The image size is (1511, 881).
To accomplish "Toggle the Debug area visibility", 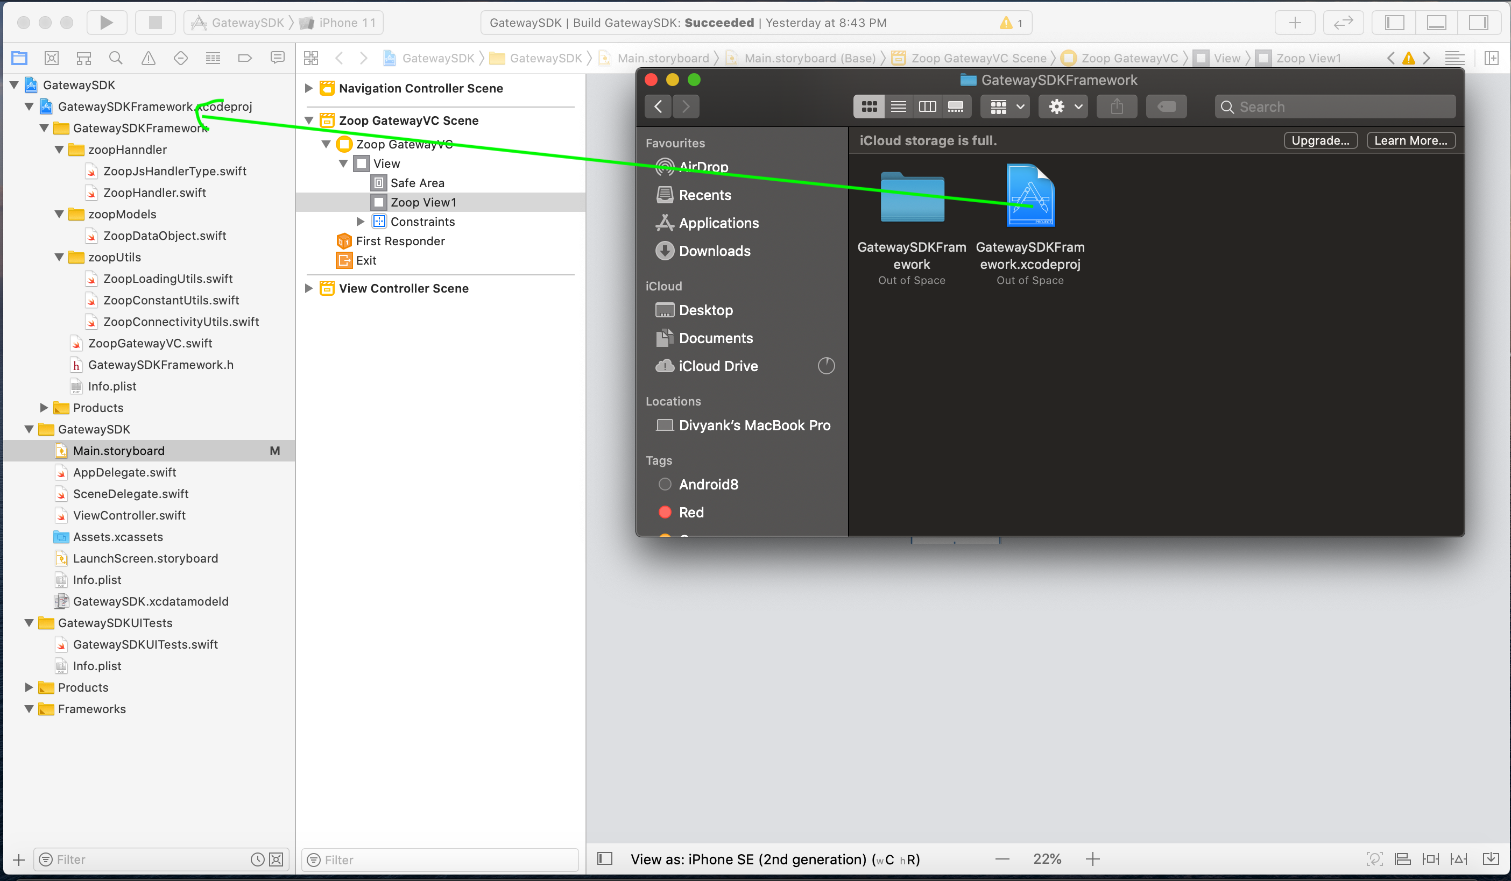I will [x=1436, y=23].
